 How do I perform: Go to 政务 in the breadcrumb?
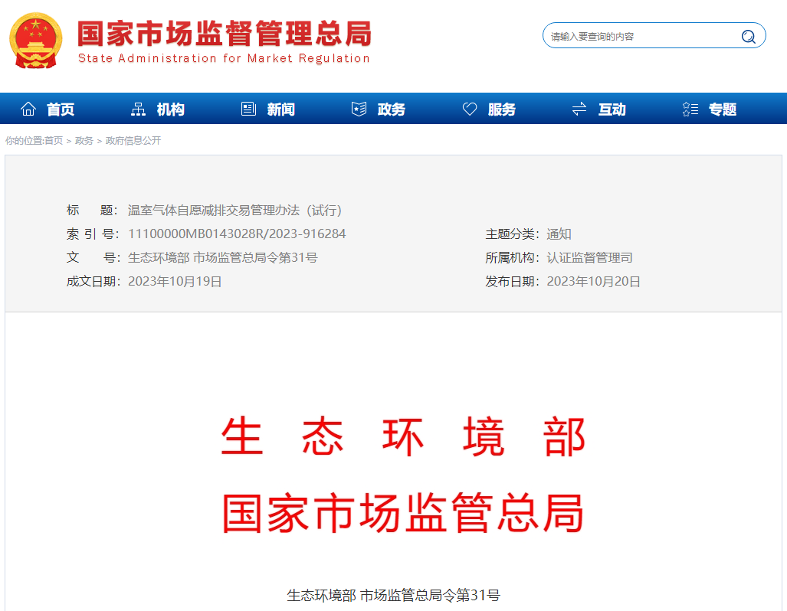click(84, 141)
